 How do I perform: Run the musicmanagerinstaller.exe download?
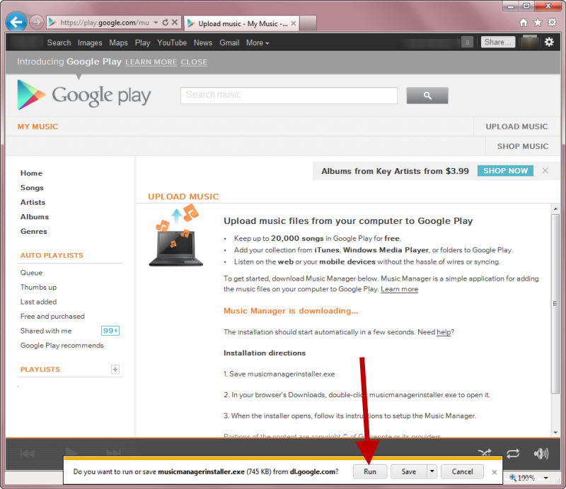[370, 471]
